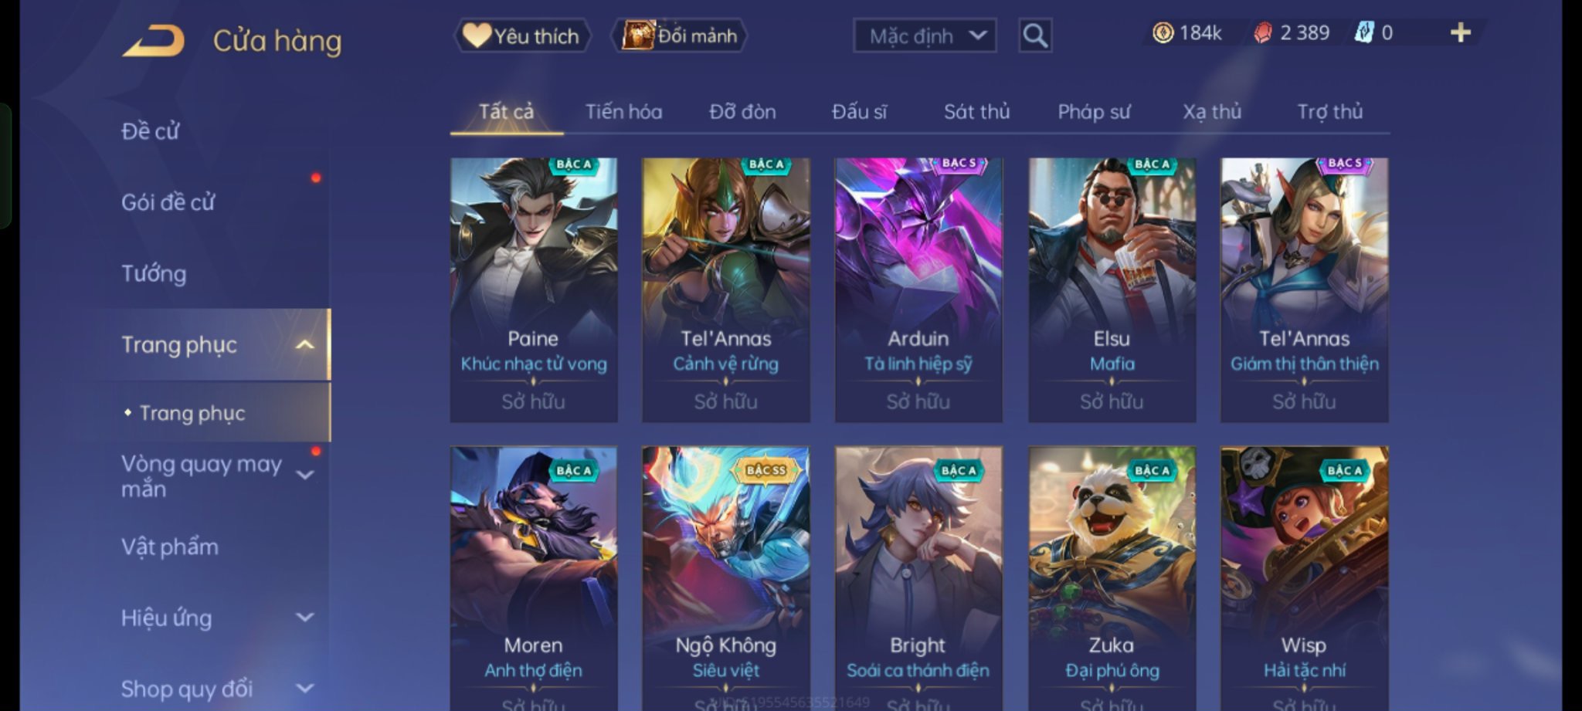
Task: Click the plus icon to add currency
Action: 1460,32
